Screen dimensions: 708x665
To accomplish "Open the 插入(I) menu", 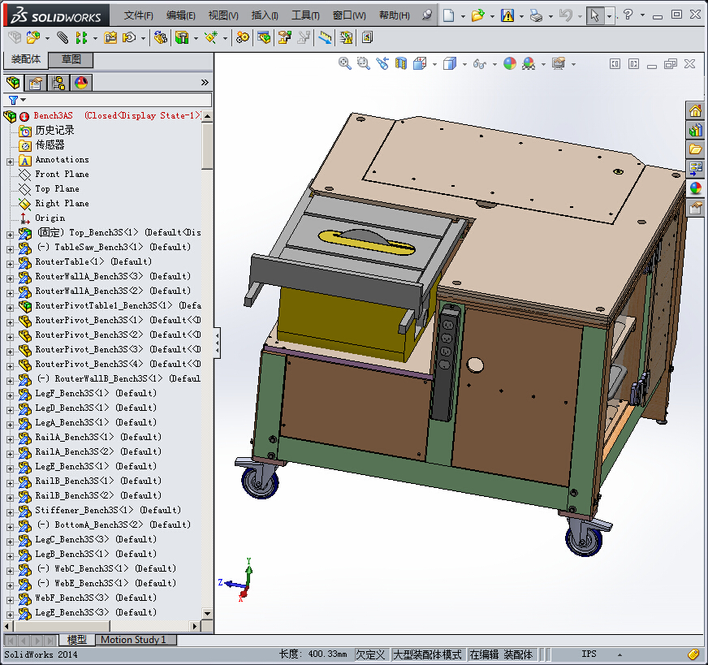I will tap(265, 15).
